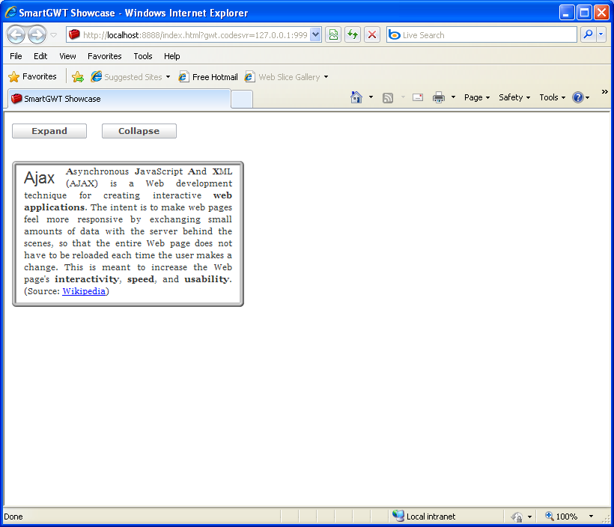
Task: Click inside the Live Search input field
Action: pos(487,35)
